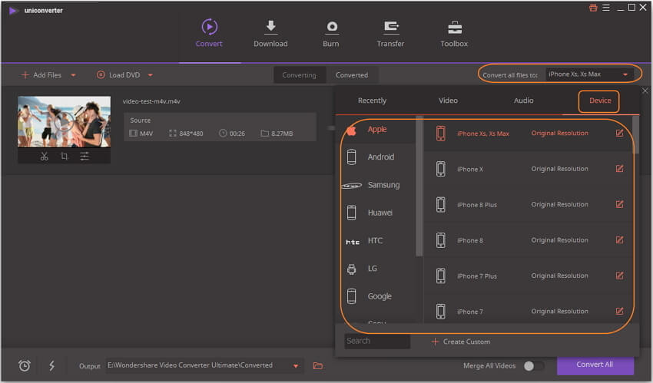Open the Convert all files to dropdown
The width and height of the screenshot is (653, 383).
(589, 74)
